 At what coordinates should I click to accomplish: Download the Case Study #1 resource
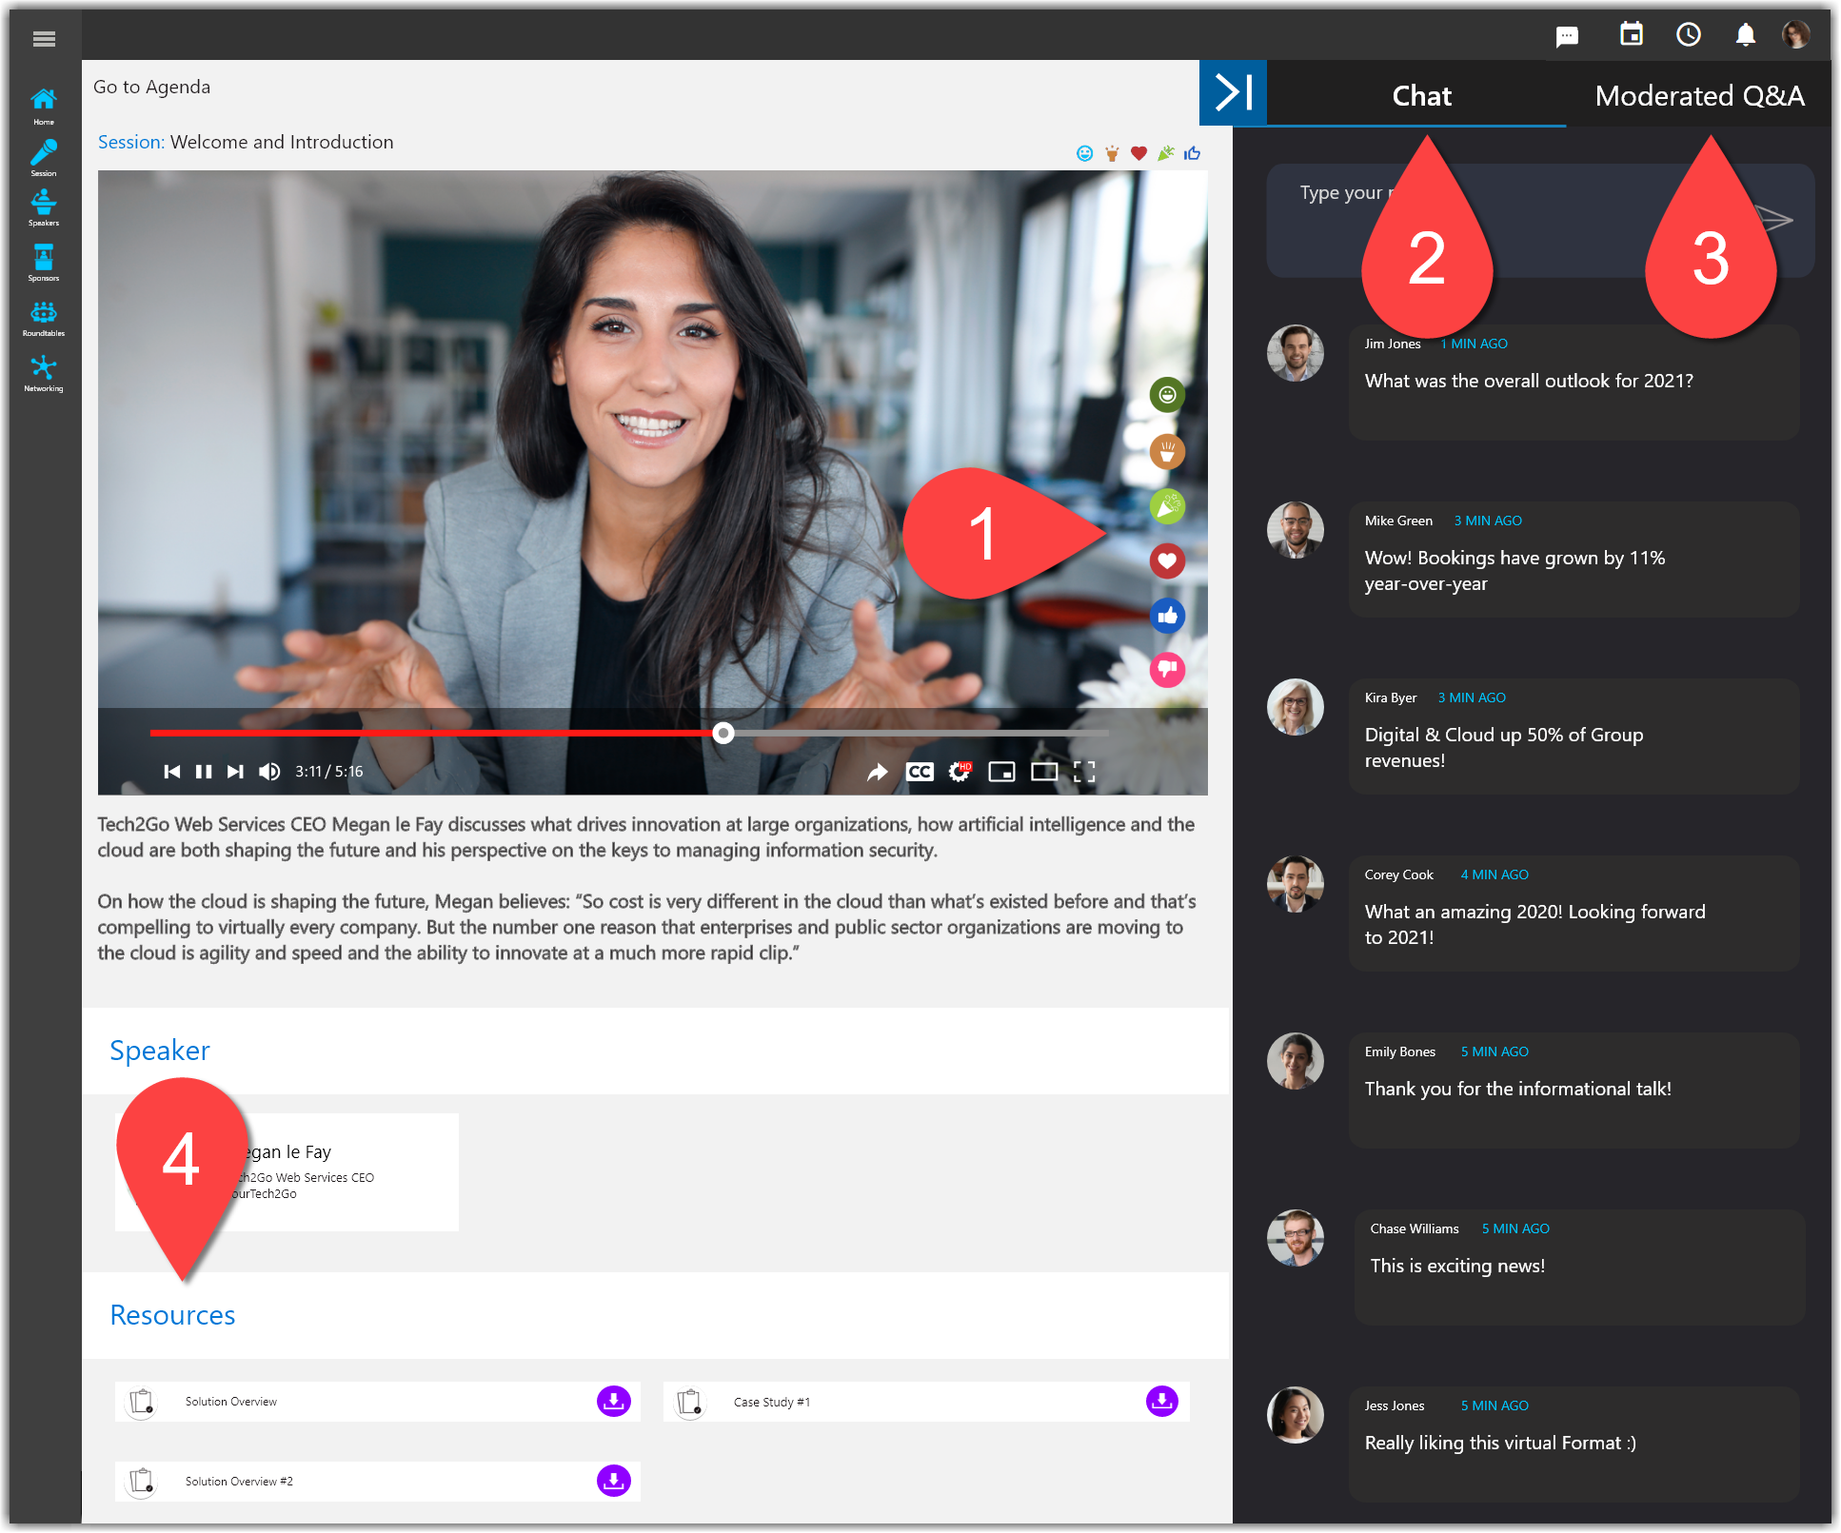pos(1161,1401)
